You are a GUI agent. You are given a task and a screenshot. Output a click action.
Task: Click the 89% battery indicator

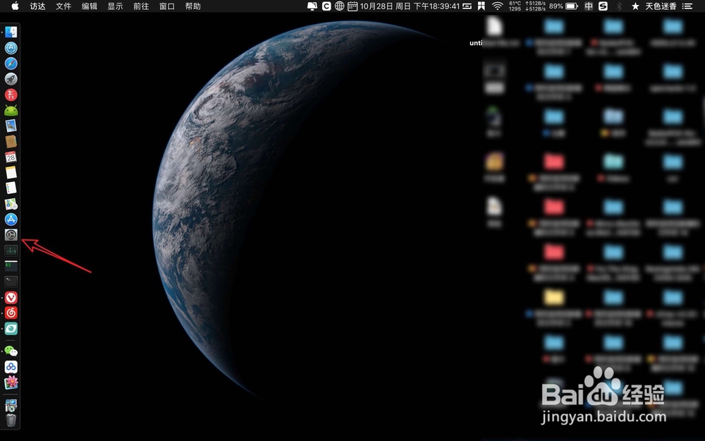pos(563,6)
